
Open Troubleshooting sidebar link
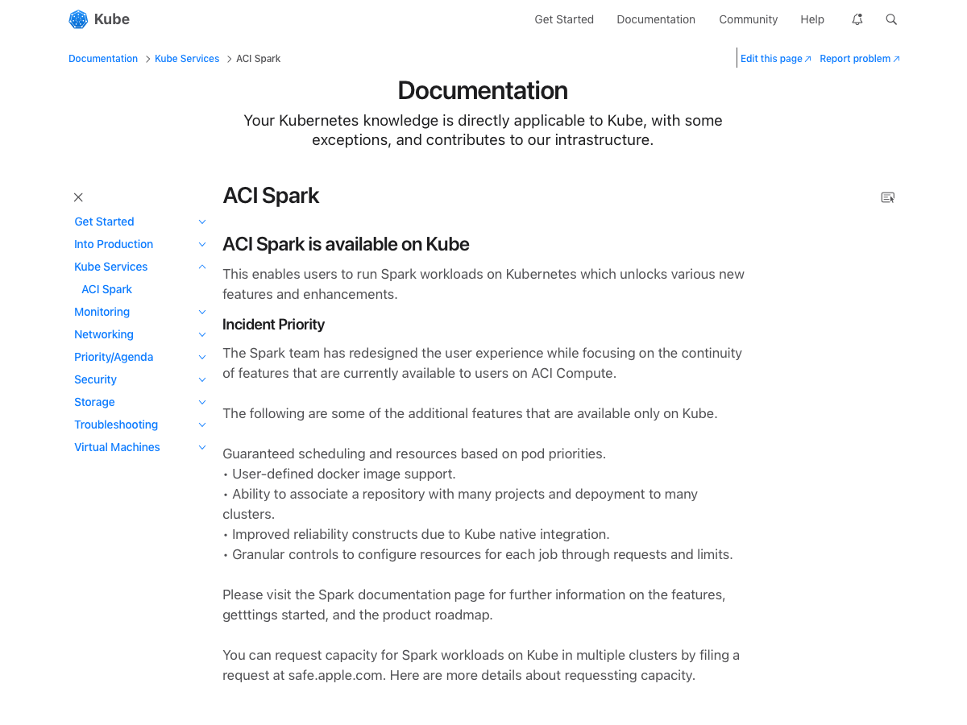pyautogui.click(x=116, y=425)
